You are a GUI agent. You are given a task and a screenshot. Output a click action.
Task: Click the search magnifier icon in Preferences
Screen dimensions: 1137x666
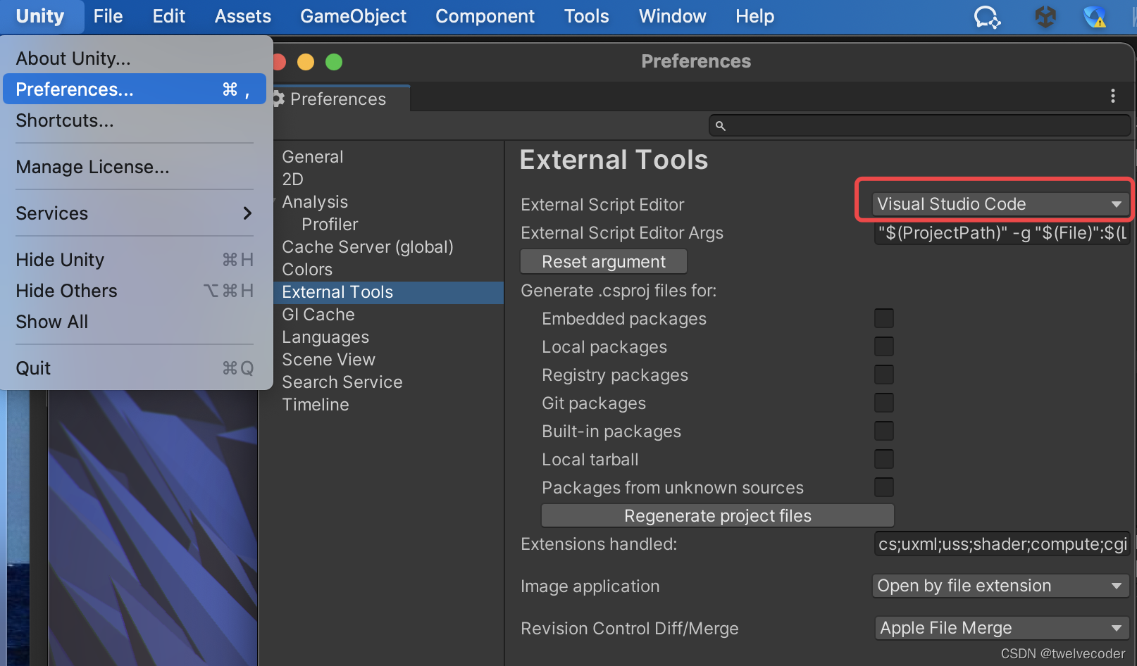[x=720, y=126]
